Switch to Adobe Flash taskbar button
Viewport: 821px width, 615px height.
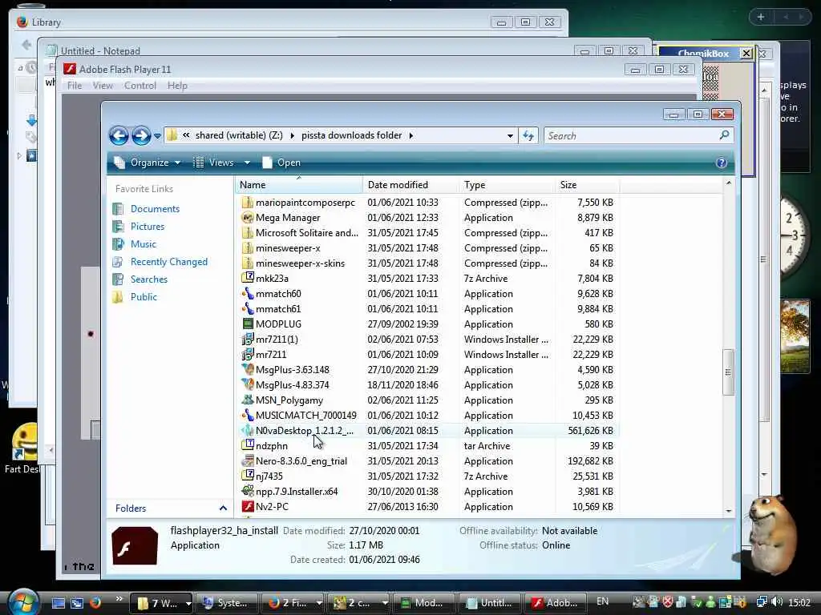click(x=556, y=603)
